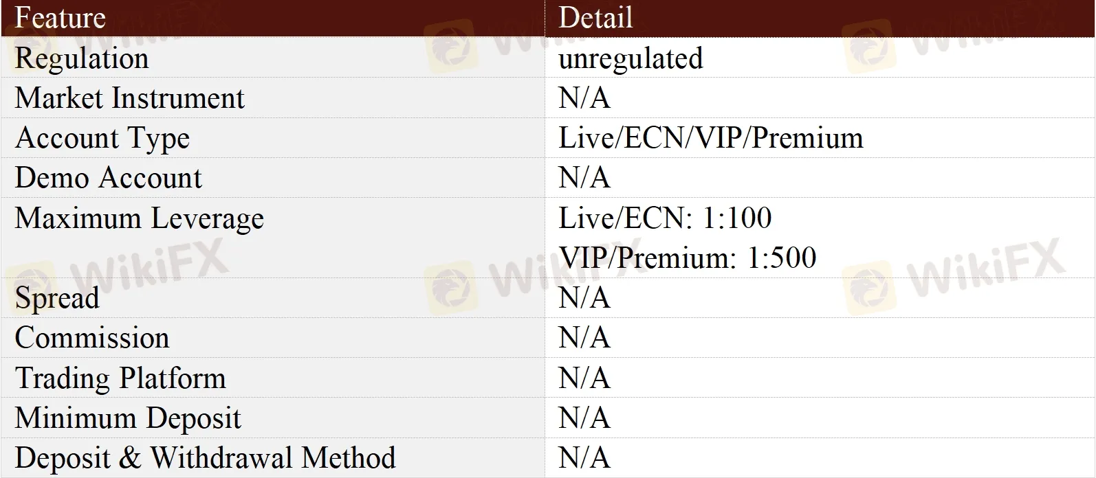The width and height of the screenshot is (1096, 478).
Task: Select the "Commission" row label
Action: click(92, 338)
